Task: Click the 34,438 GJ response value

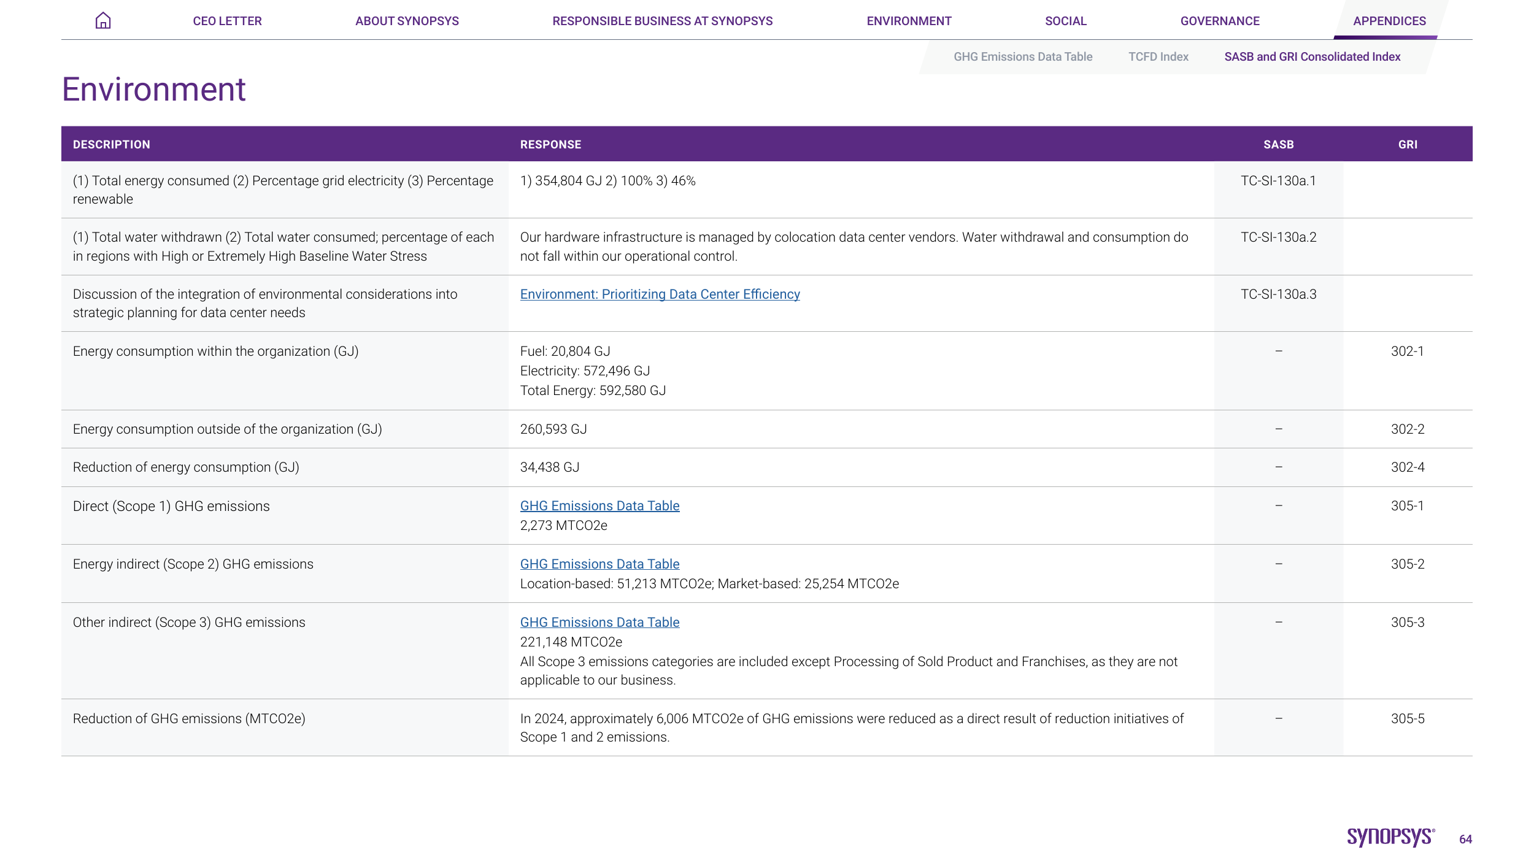Action: pyautogui.click(x=550, y=467)
